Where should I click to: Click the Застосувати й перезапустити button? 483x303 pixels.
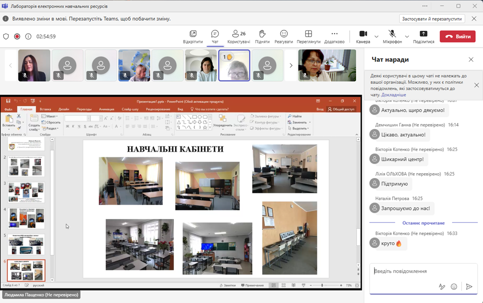[x=432, y=19]
